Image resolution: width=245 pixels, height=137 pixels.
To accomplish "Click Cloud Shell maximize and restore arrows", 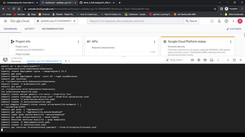I will click(228, 60).
